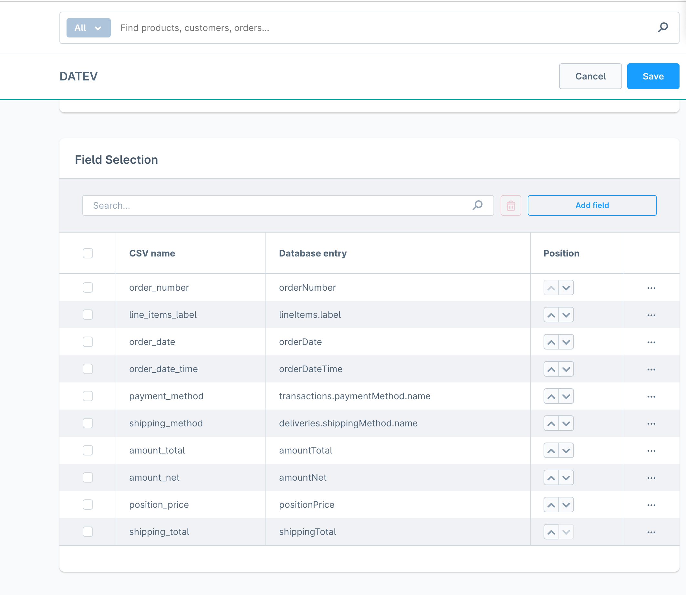Image resolution: width=686 pixels, height=595 pixels.
Task: Select the shipping_total CSV name cell
Action: coord(191,532)
